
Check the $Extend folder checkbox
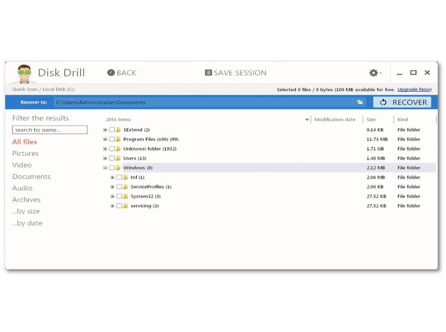112,130
